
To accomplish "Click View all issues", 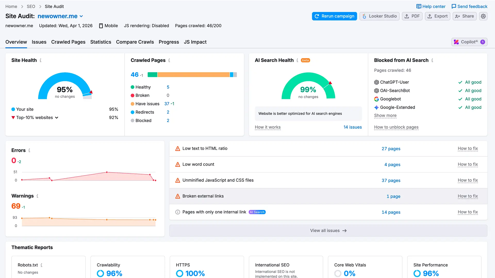I will coord(328,230).
